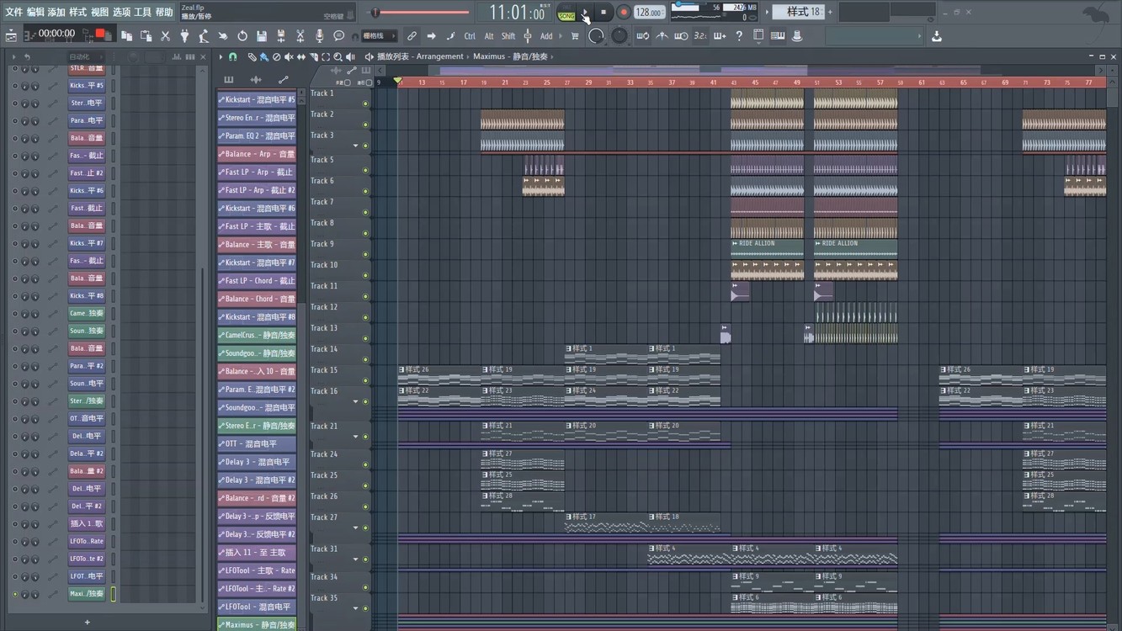Open the help question mark icon
This screenshot has width=1122, height=631.
click(x=739, y=36)
